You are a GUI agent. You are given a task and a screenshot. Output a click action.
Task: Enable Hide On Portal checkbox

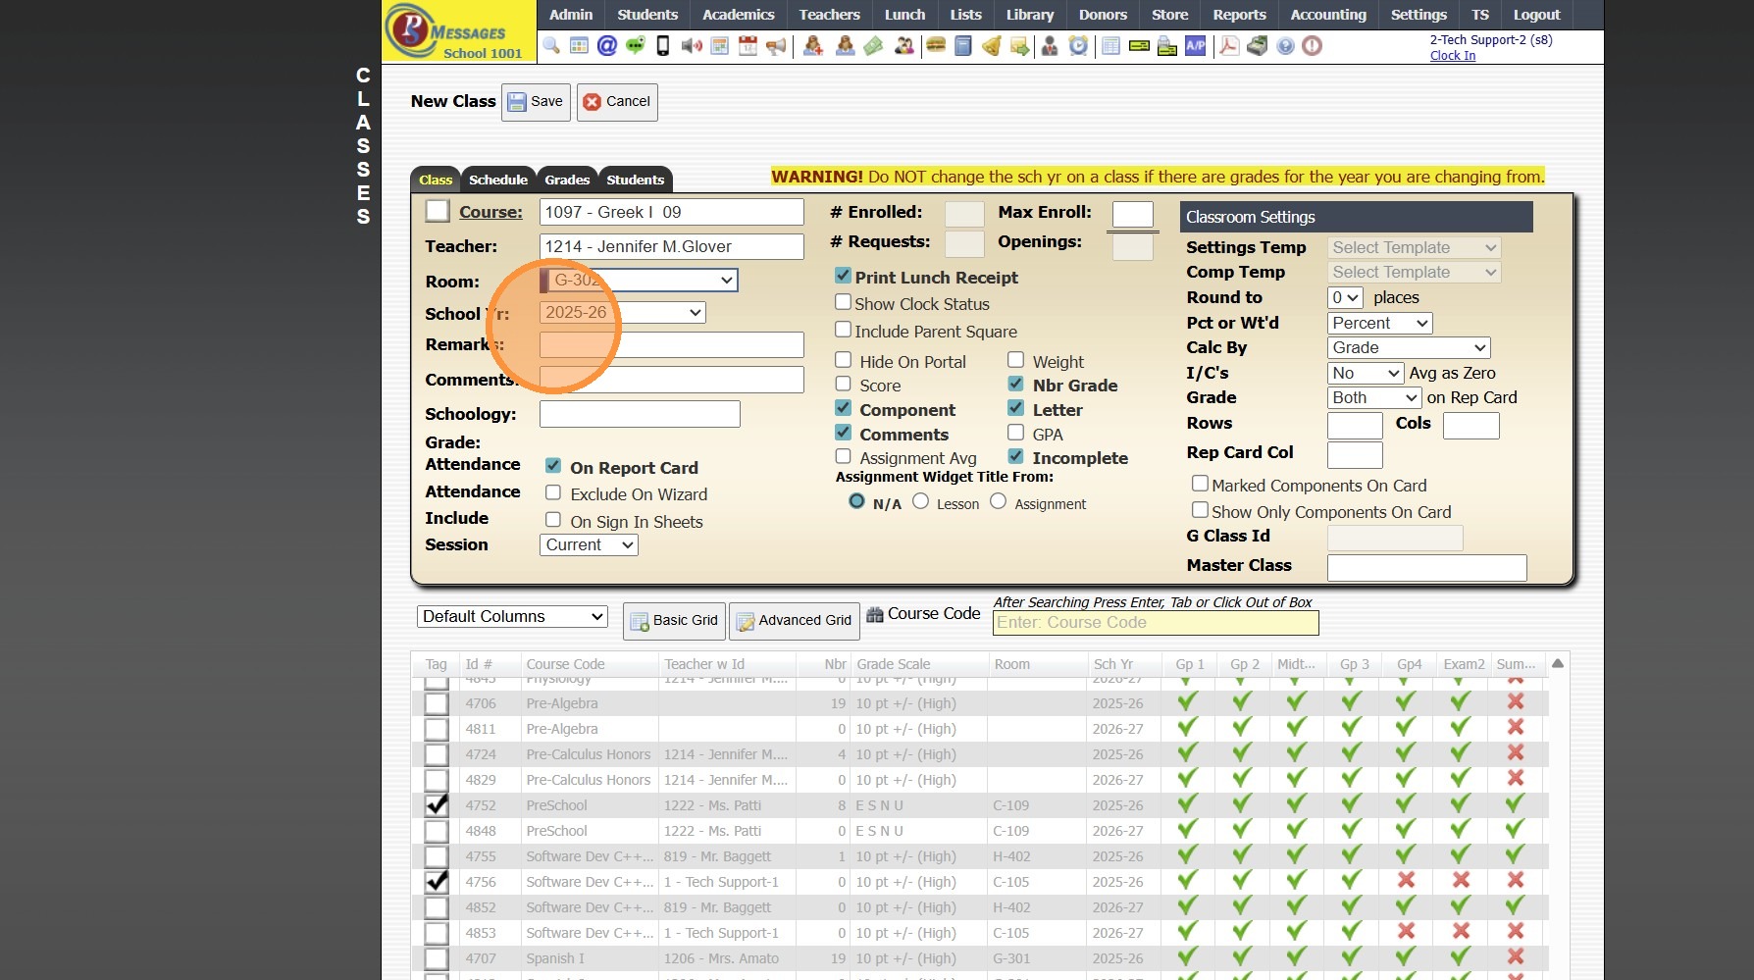844,361
